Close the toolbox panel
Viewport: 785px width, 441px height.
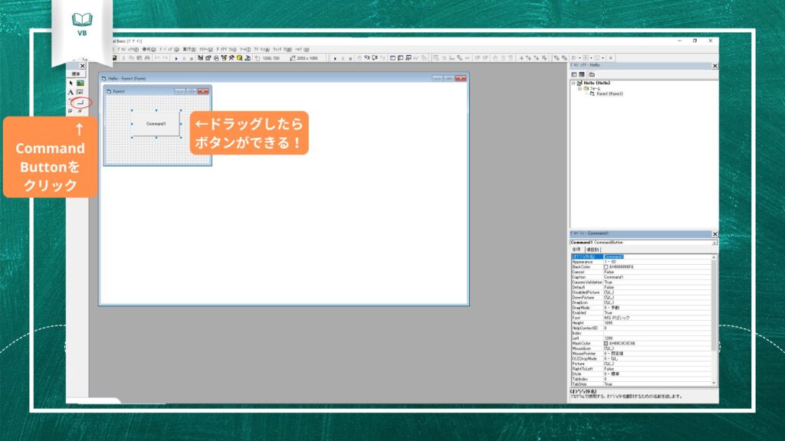(x=83, y=66)
